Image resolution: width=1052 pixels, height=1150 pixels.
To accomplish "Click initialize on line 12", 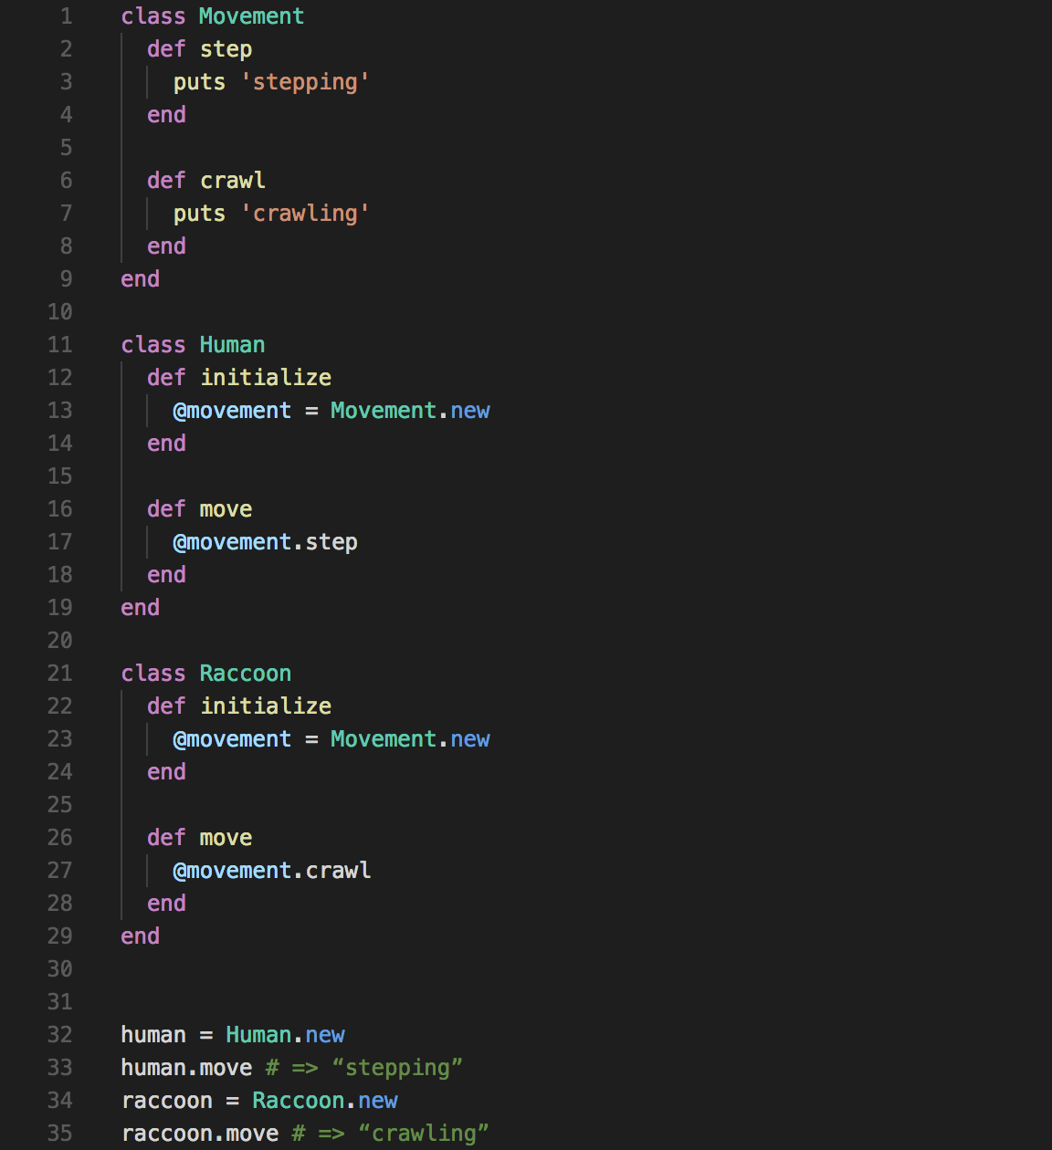I will (266, 378).
